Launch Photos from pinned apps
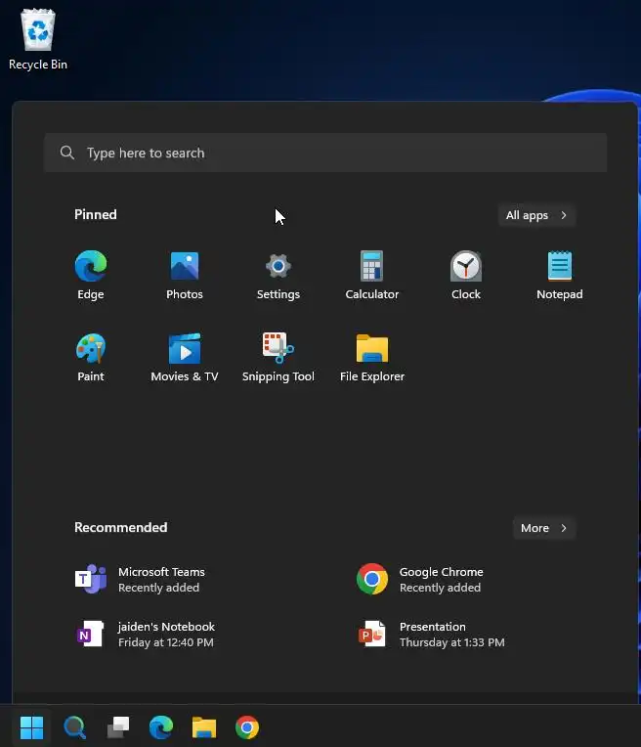Screen dimensions: 641x747 185,275
